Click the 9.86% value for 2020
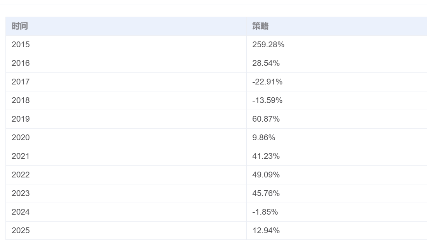 tap(264, 138)
